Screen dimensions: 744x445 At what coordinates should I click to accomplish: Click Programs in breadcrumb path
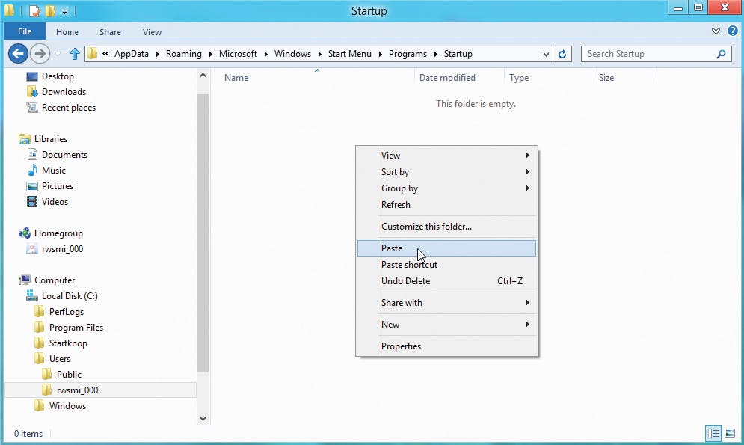(408, 54)
